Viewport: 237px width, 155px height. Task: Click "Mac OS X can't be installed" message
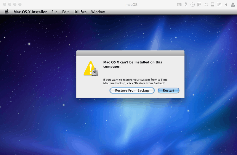pyautogui.click(x=132, y=64)
